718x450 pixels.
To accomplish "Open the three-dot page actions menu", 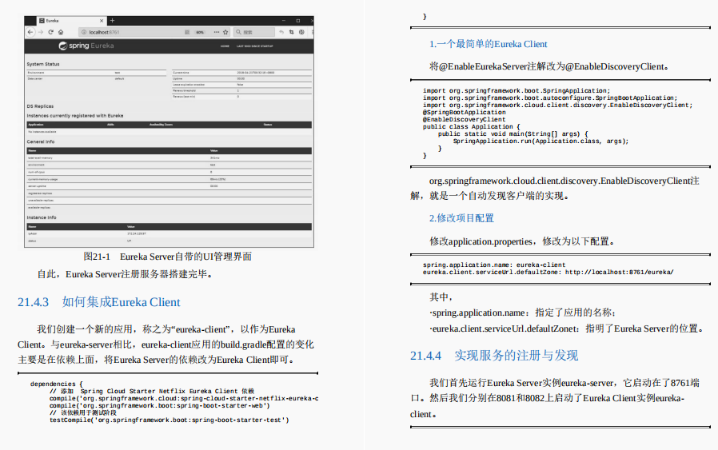I will click(x=217, y=32).
